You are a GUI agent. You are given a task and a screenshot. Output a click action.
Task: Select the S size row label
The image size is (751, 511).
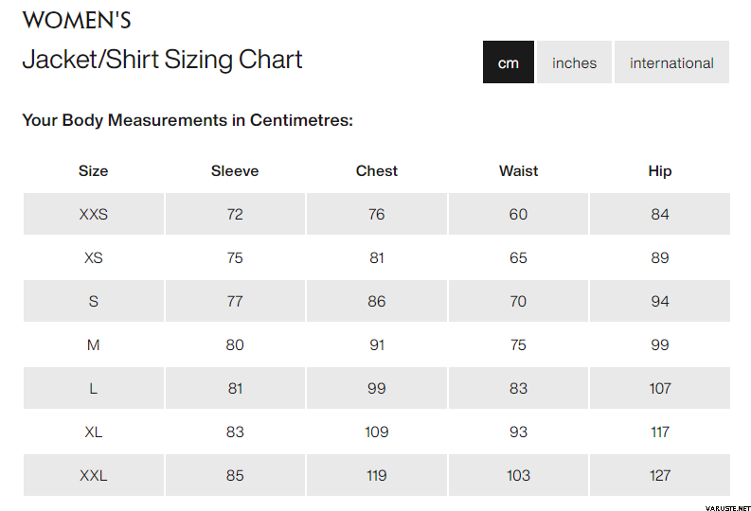94,302
